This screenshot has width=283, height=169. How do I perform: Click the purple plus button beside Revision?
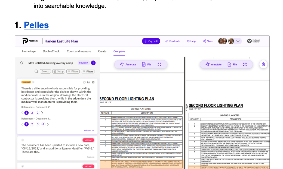point(93,63)
